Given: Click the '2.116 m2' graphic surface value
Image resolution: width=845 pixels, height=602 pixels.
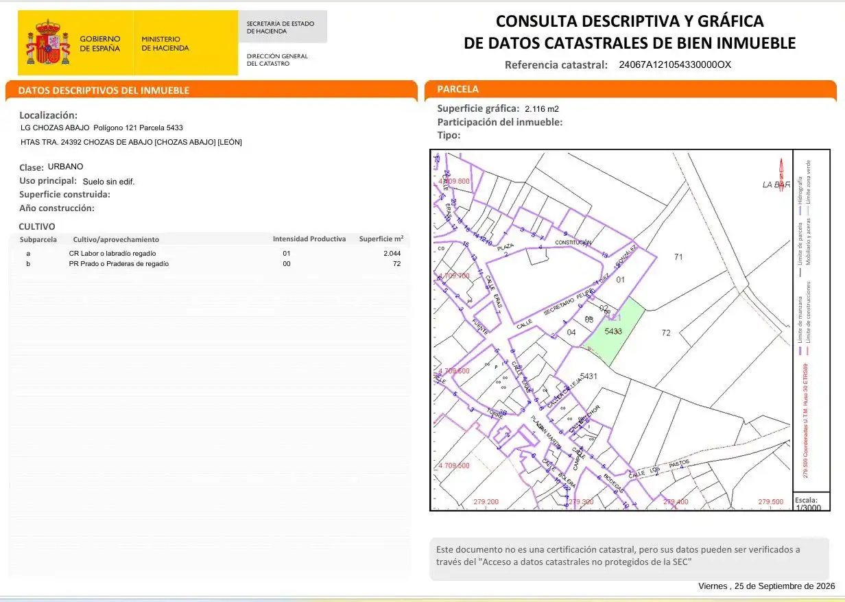Looking at the screenshot, I should [543, 109].
